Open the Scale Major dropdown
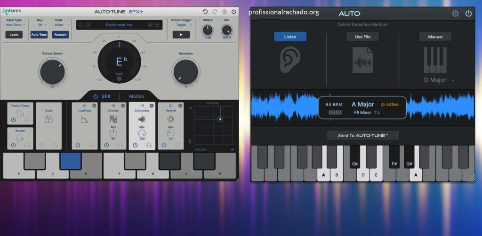 coord(63,25)
